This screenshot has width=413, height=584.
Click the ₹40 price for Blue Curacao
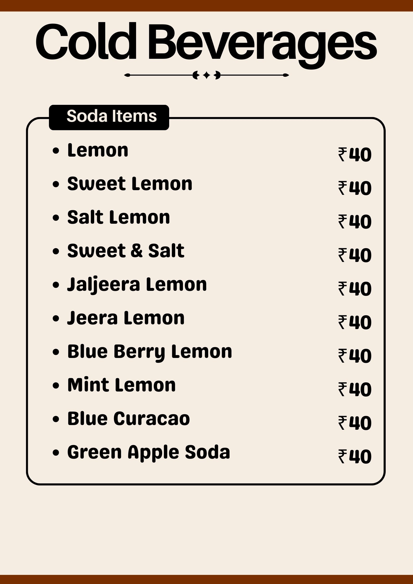355,423
